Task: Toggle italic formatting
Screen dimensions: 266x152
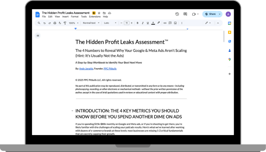Action: click(142, 23)
